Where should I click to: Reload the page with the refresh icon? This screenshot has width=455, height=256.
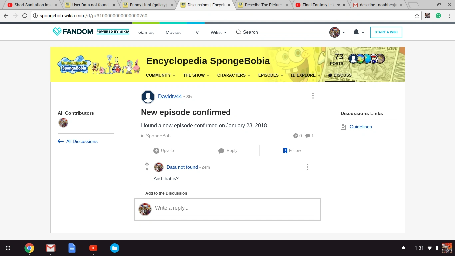coord(25,16)
